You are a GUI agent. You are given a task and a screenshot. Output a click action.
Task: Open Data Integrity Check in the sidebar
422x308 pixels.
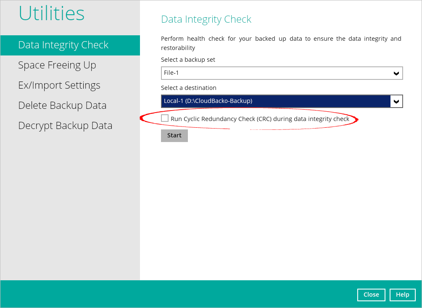[x=63, y=45]
